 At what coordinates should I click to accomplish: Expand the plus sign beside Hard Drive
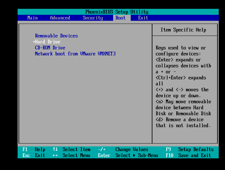34,42
